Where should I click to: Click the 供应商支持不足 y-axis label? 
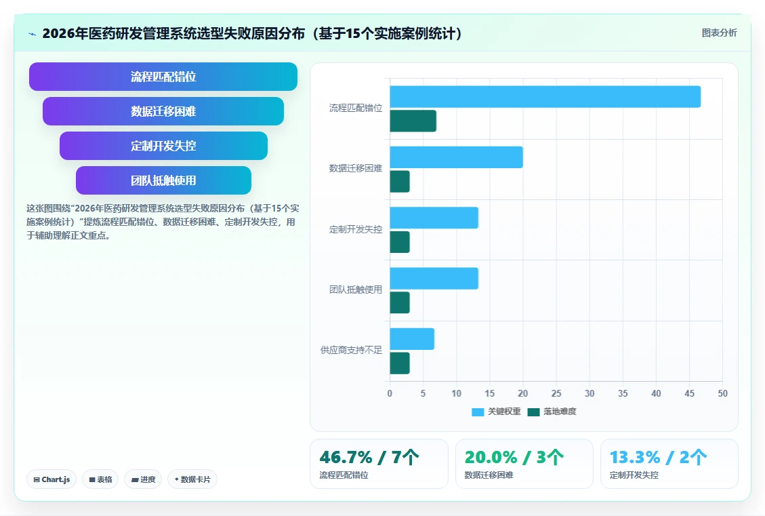coord(351,350)
